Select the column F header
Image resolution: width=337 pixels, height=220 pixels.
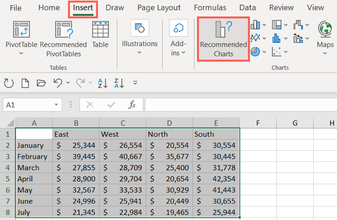pyautogui.click(x=258, y=123)
